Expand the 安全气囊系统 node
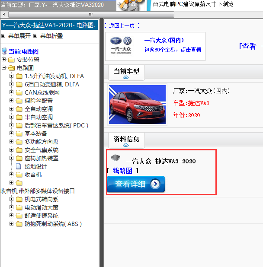The width and height of the screenshot is (263, 267). (x=11, y=149)
